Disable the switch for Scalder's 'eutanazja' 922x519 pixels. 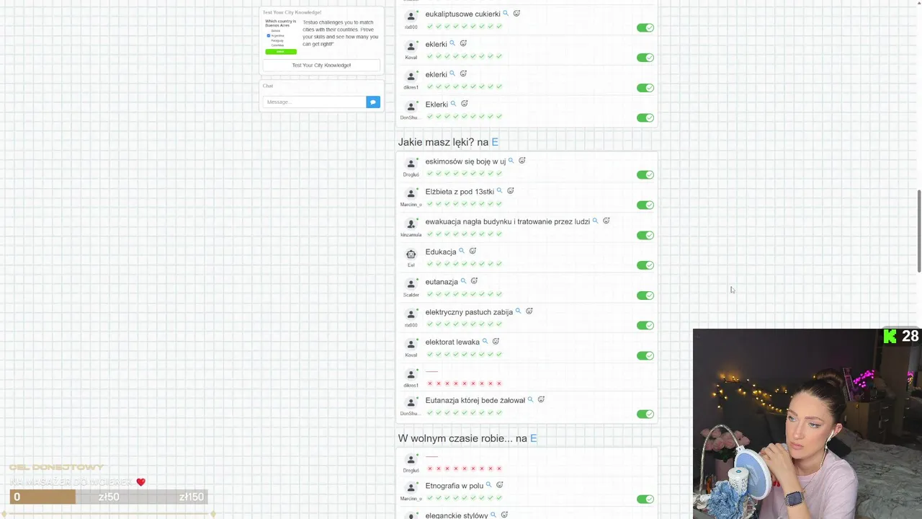(645, 295)
